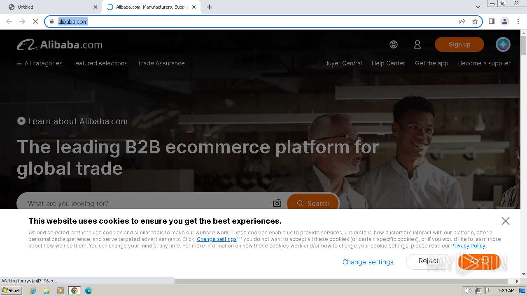The width and height of the screenshot is (527, 296).
Task: Click the image search camera icon
Action: 277,203
